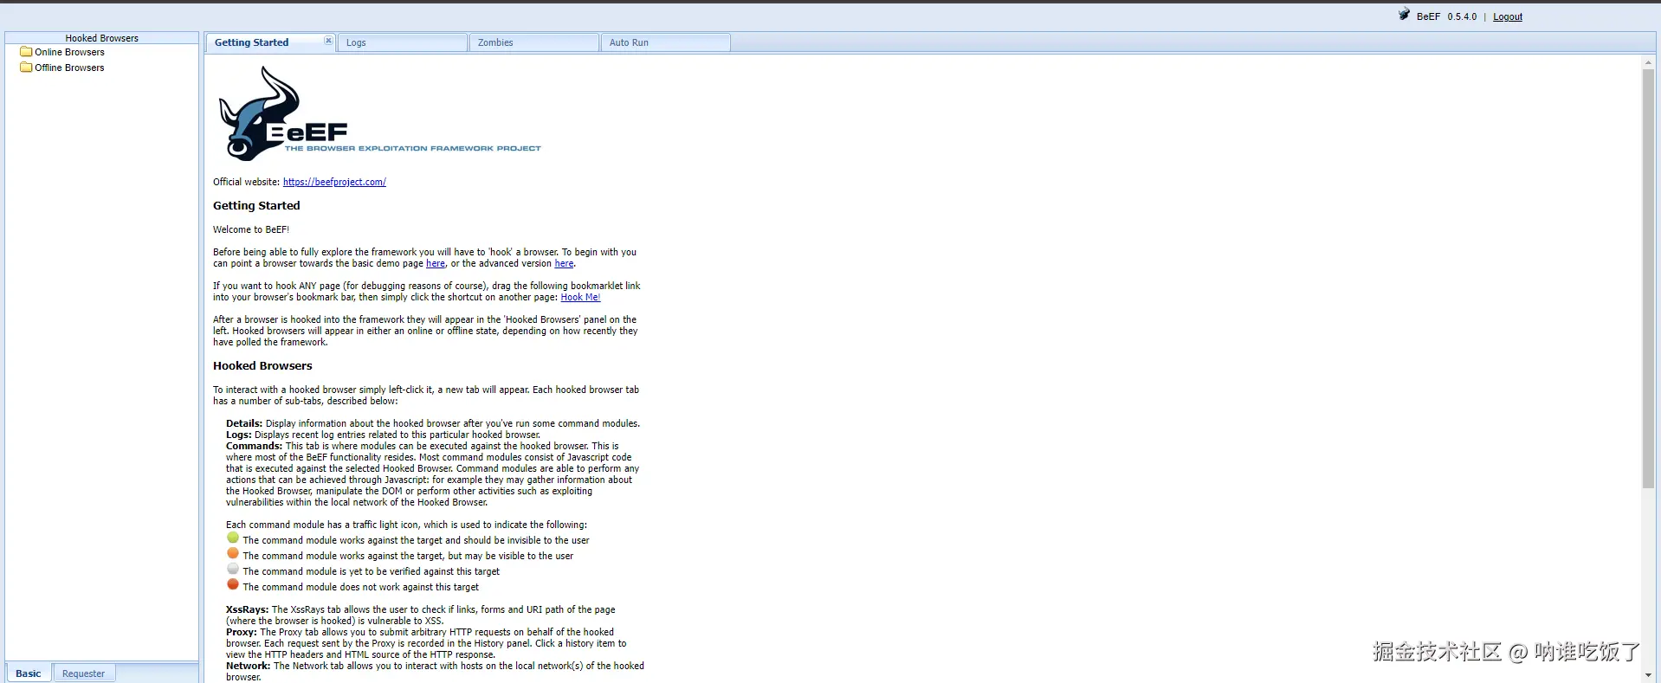Screen dimensions: 1661x683
Task: Click the 'Network:' bold label
Action: tap(249, 666)
